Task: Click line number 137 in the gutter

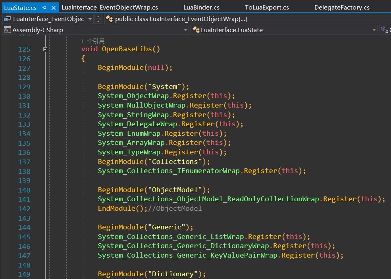Action: point(24,162)
